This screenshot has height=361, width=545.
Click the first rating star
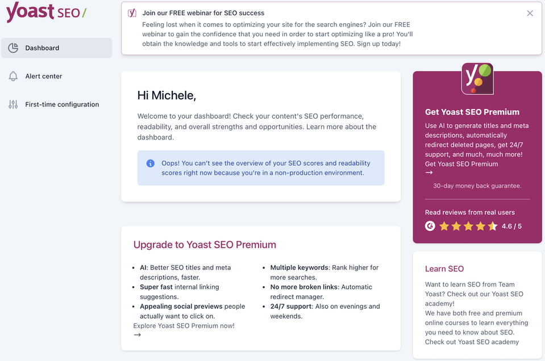(x=444, y=226)
